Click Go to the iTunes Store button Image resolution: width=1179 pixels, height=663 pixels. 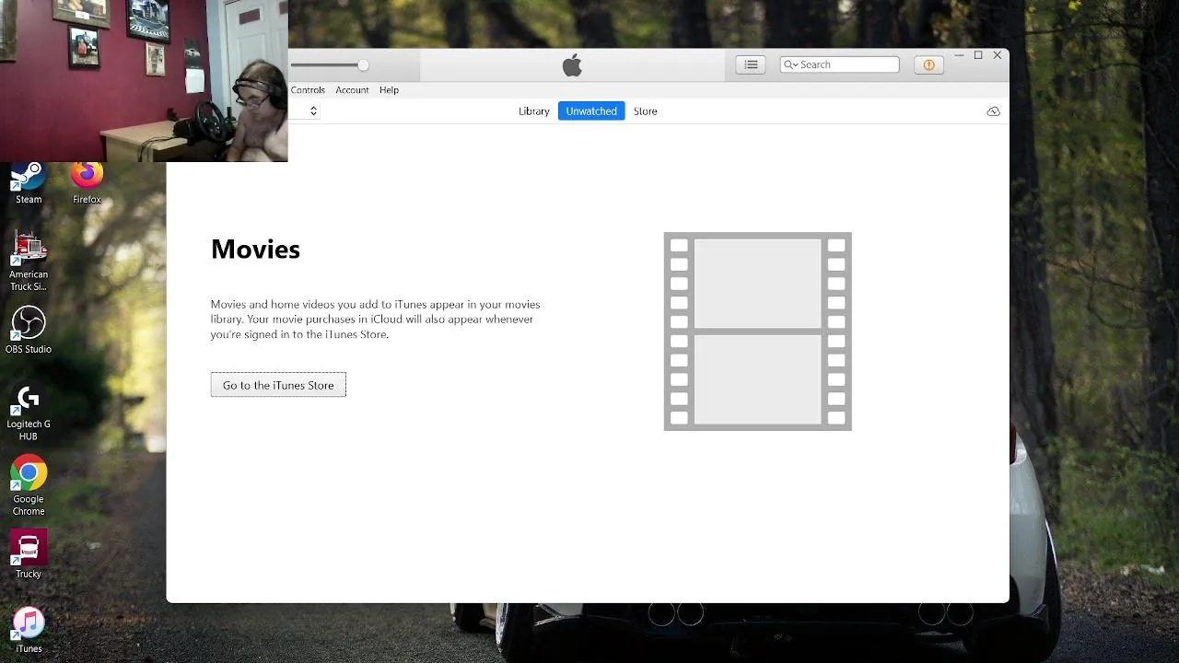click(278, 385)
